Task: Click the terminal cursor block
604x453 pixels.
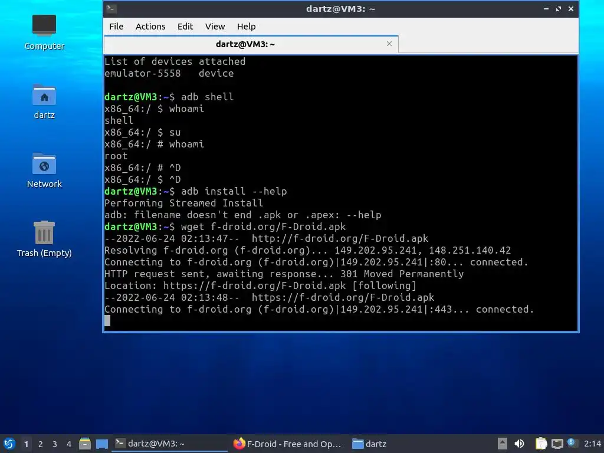Action: (x=107, y=320)
